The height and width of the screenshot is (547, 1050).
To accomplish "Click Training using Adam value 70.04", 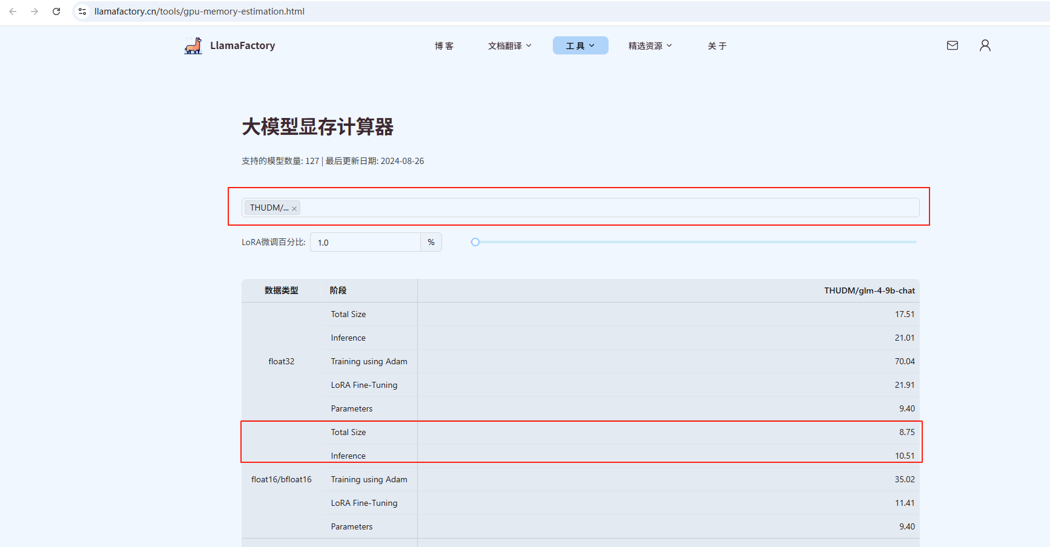I will 905,361.
